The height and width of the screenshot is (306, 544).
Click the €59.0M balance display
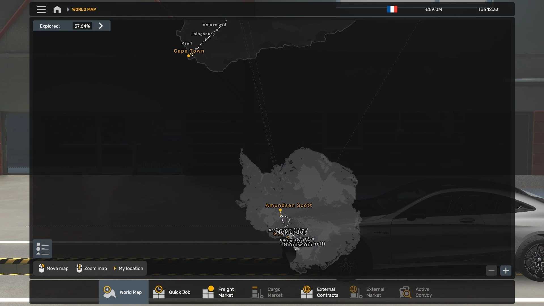click(433, 9)
